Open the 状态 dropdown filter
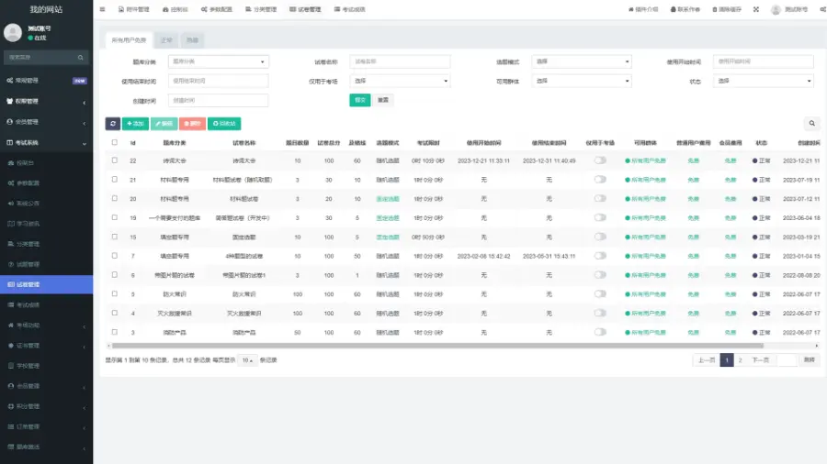The image size is (827, 464). pyautogui.click(x=764, y=81)
